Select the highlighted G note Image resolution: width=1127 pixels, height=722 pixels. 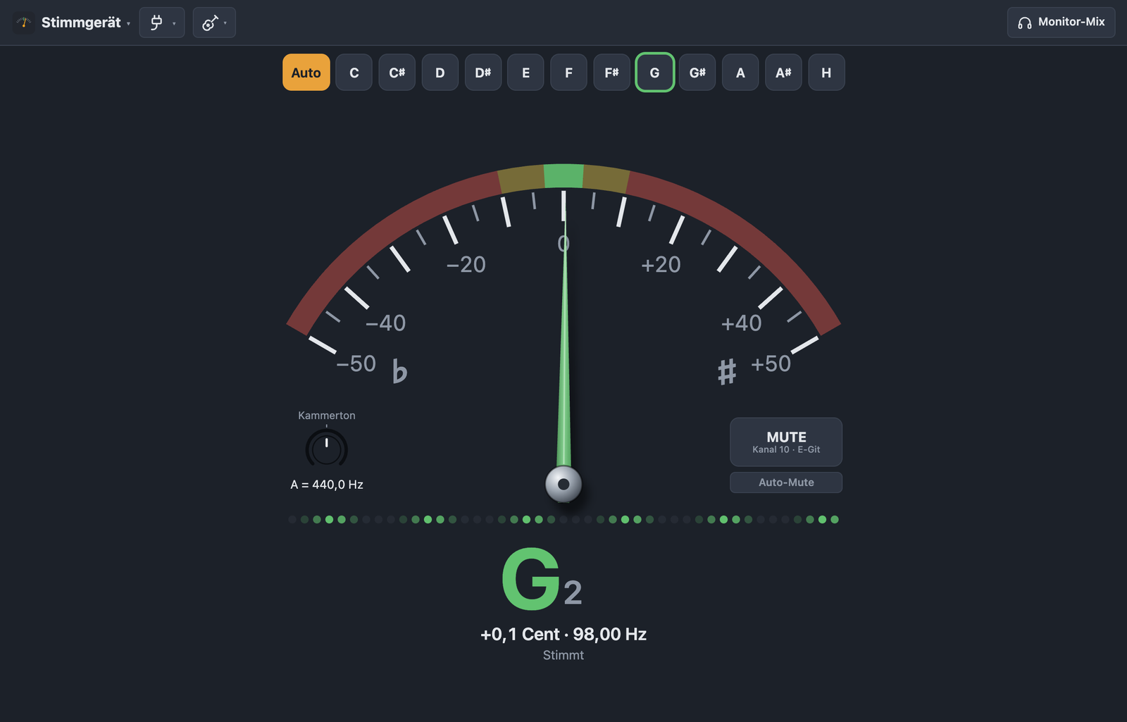[655, 73]
